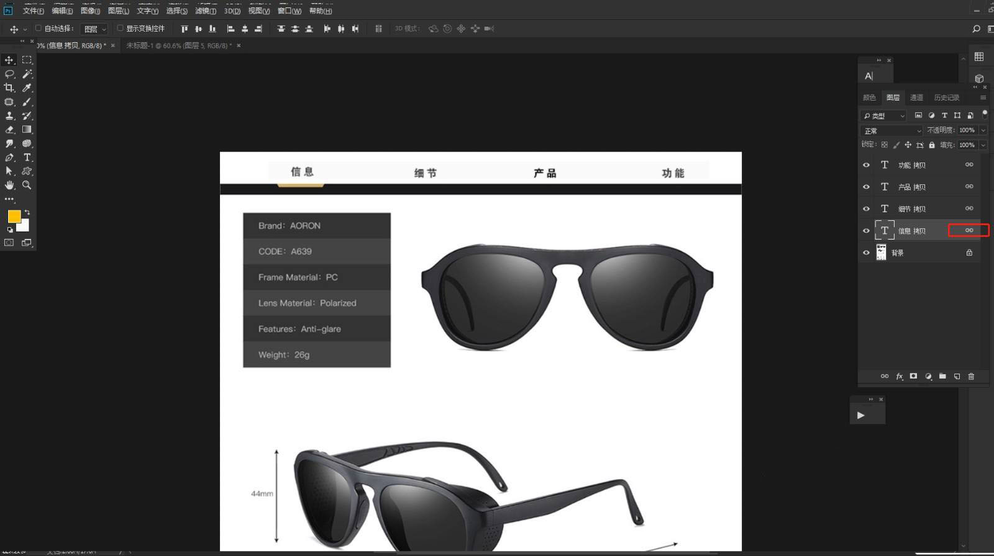994x556 pixels.
Task: Click the yellow foreground color swatch
Action: [14, 216]
